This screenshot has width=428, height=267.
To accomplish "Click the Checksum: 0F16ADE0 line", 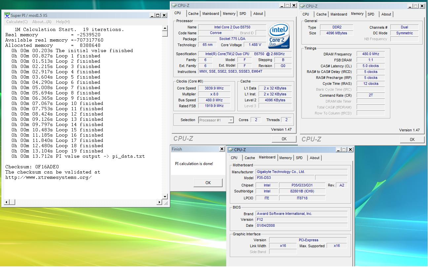I will 32,167.
